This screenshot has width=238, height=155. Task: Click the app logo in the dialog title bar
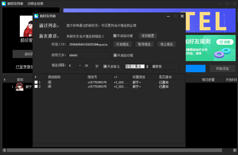click(x=36, y=16)
